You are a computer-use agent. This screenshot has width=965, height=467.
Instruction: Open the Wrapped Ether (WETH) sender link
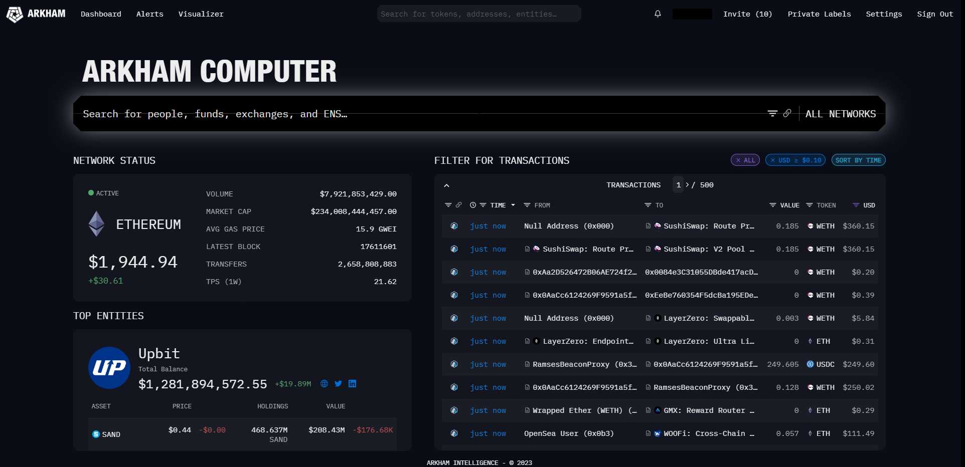(x=585, y=410)
